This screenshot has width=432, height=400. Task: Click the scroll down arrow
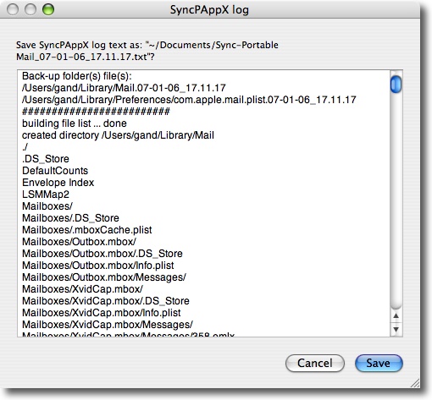click(x=396, y=329)
